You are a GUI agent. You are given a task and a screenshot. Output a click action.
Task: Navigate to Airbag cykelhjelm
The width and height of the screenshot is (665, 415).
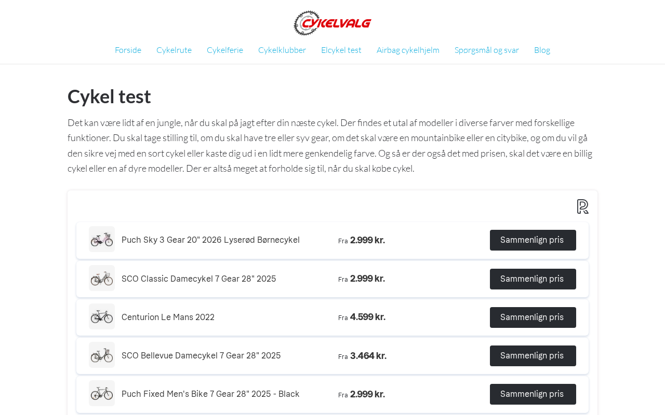click(x=408, y=50)
